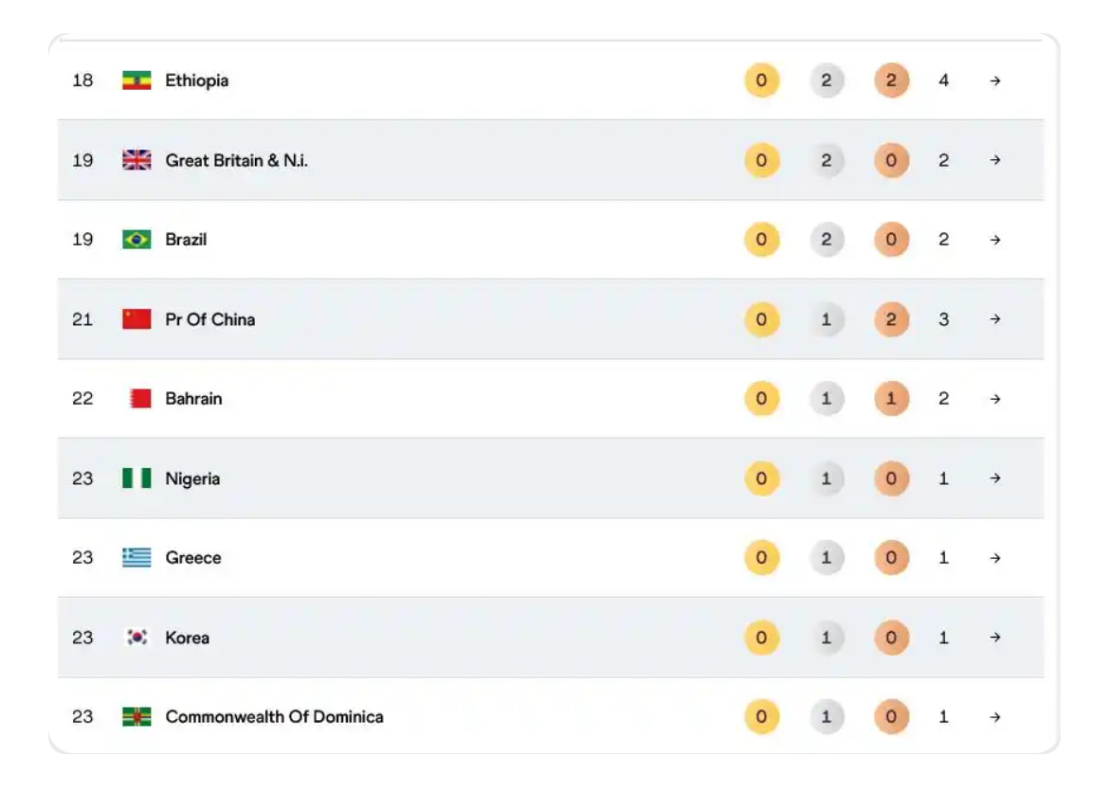Open Brazil details via row arrow
Image resolution: width=1109 pixels, height=793 pixels.
[995, 241]
